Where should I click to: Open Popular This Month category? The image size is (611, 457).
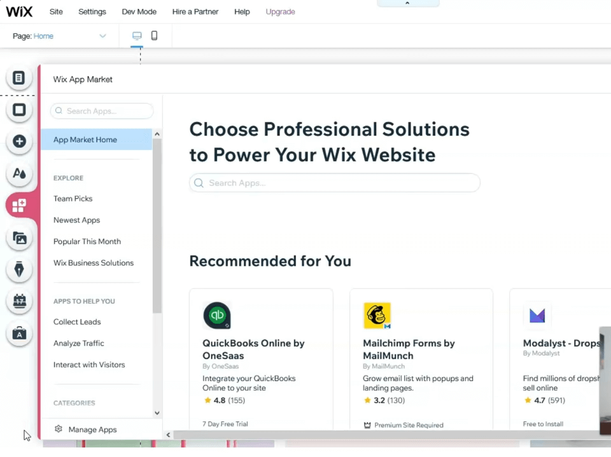click(x=87, y=242)
